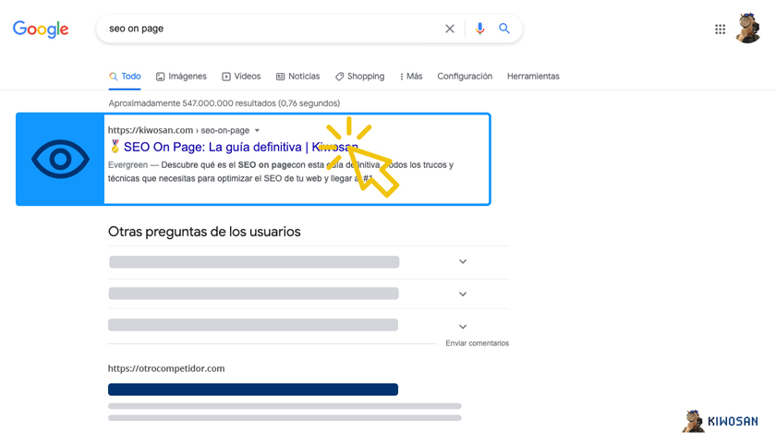Viewport: 776px width, 444px height.
Task: Switch to the Vídeos tab
Action: [x=241, y=76]
